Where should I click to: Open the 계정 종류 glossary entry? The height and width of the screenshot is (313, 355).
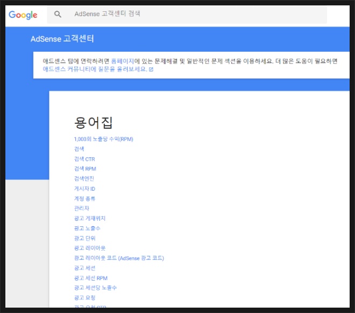click(x=84, y=199)
